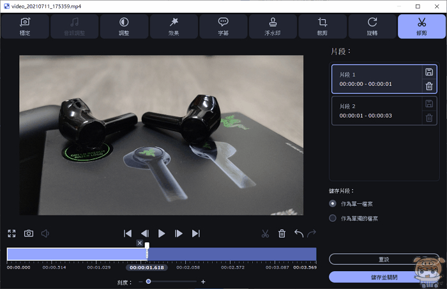Image resolution: width=447 pixels, height=289 pixels.
Task: Click the lighter first timeline segment
Action: [x=77, y=254]
